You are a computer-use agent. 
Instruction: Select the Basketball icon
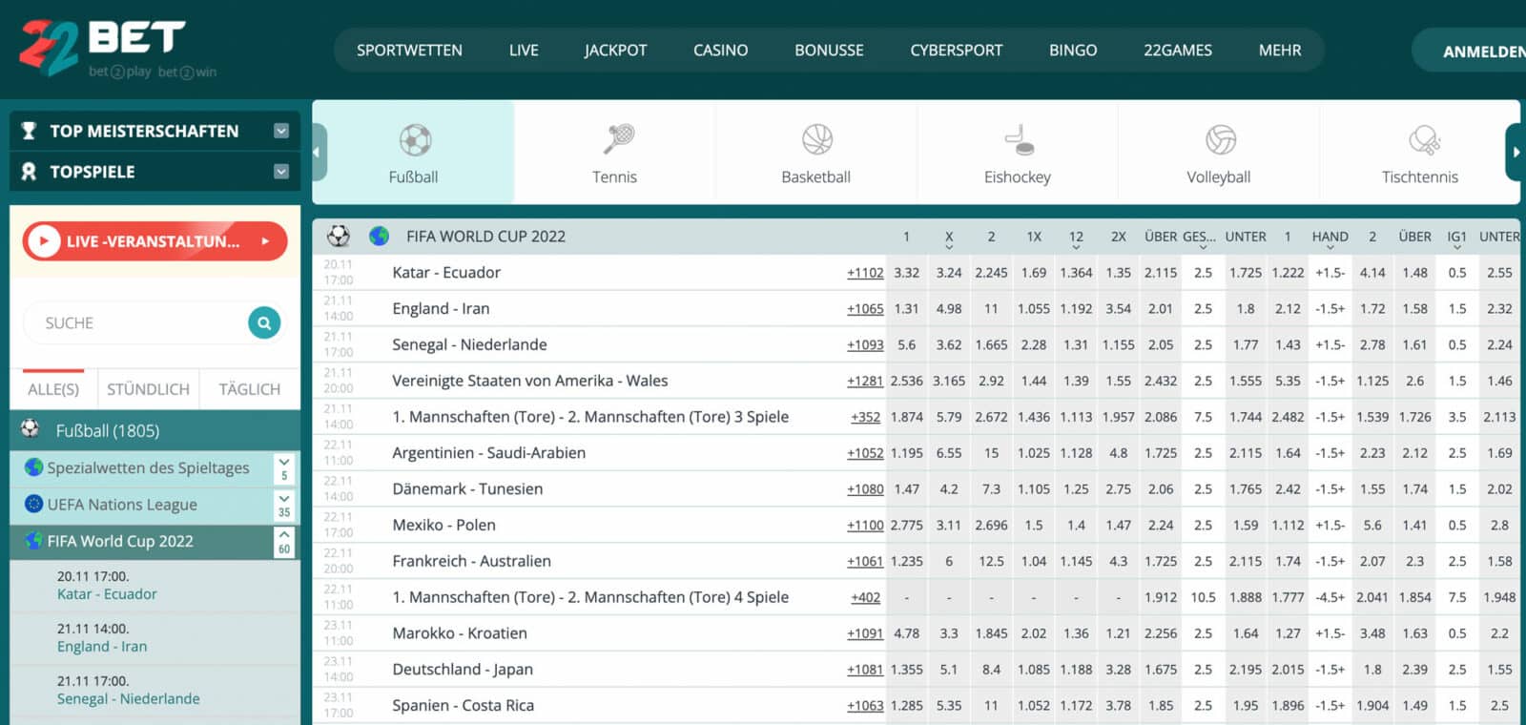817,139
